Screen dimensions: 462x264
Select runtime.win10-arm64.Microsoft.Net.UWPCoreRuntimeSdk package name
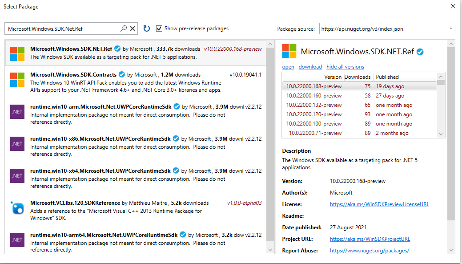104,235
